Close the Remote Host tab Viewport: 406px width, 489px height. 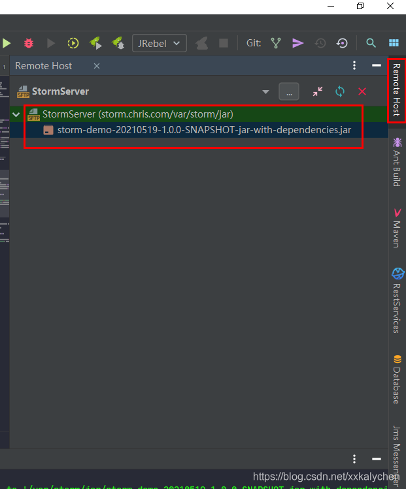(x=97, y=66)
